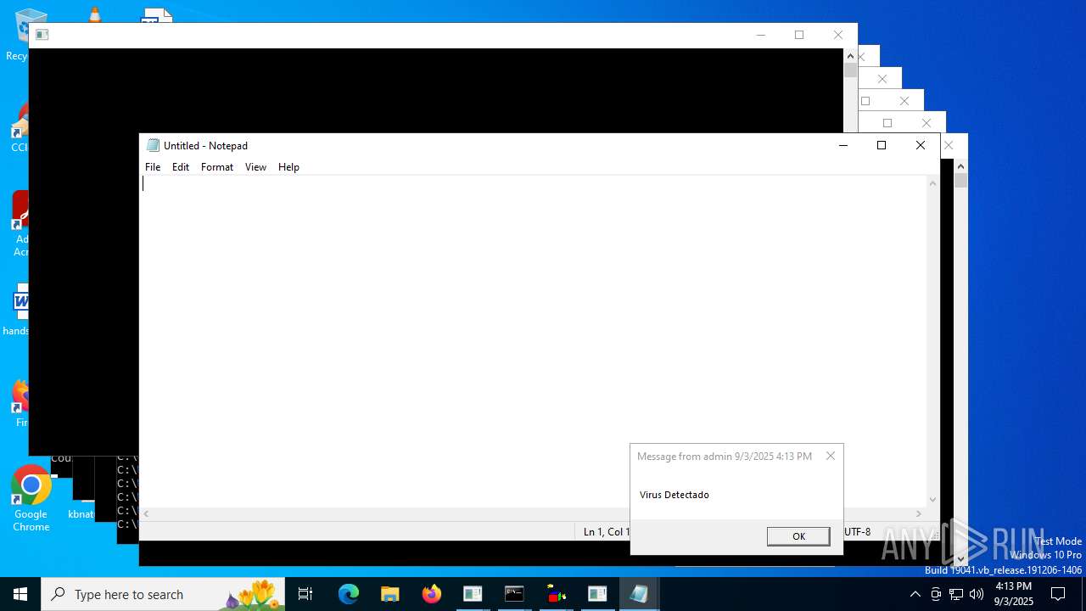
Task: Click OK in Virus Detectado message
Action: (798, 536)
